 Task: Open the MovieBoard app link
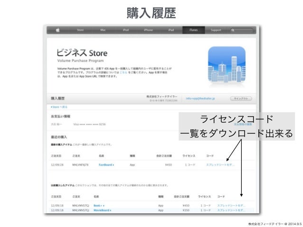pyautogui.click(x=103, y=210)
